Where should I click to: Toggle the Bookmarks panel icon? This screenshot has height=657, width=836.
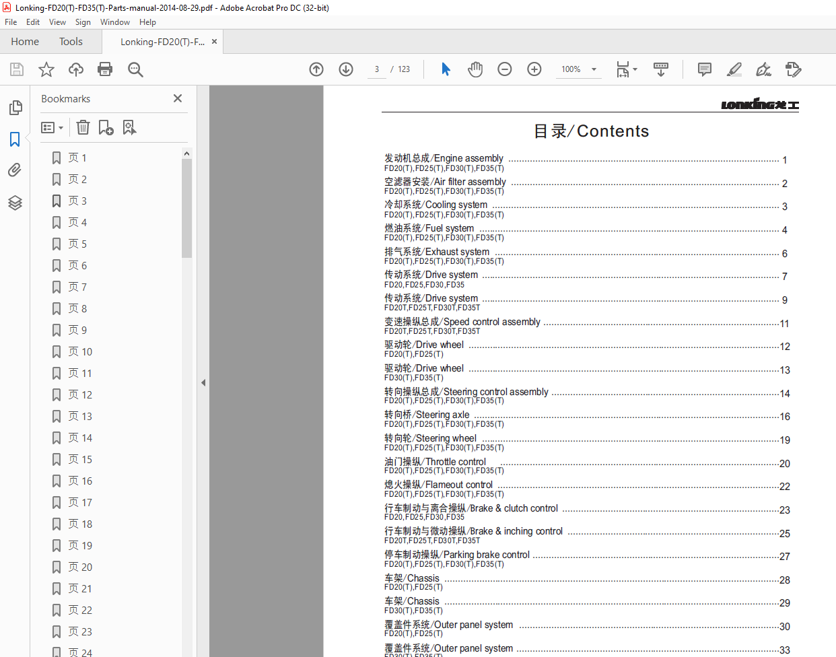[15, 139]
